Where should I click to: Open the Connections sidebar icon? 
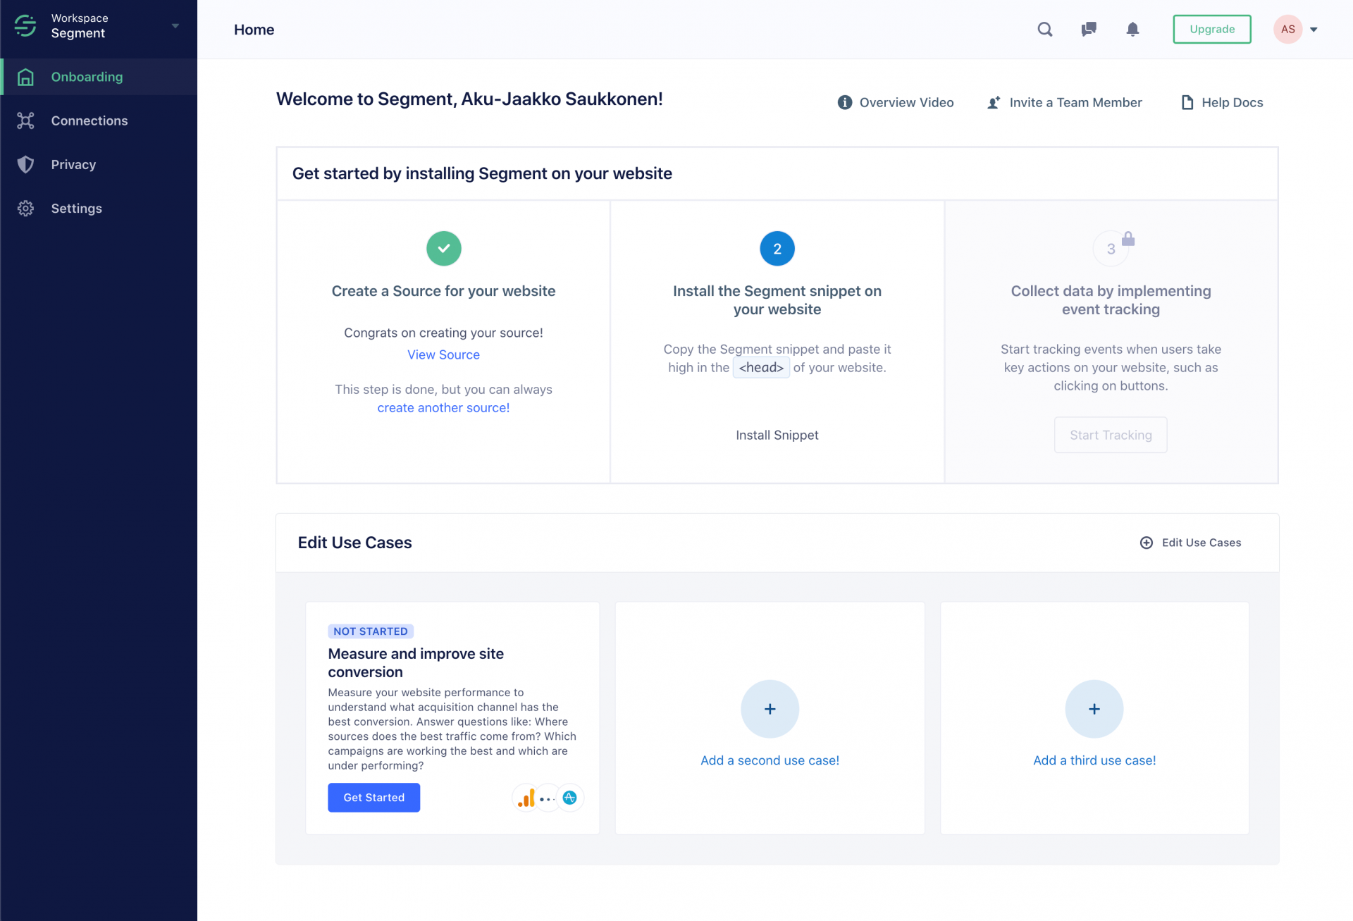(25, 120)
